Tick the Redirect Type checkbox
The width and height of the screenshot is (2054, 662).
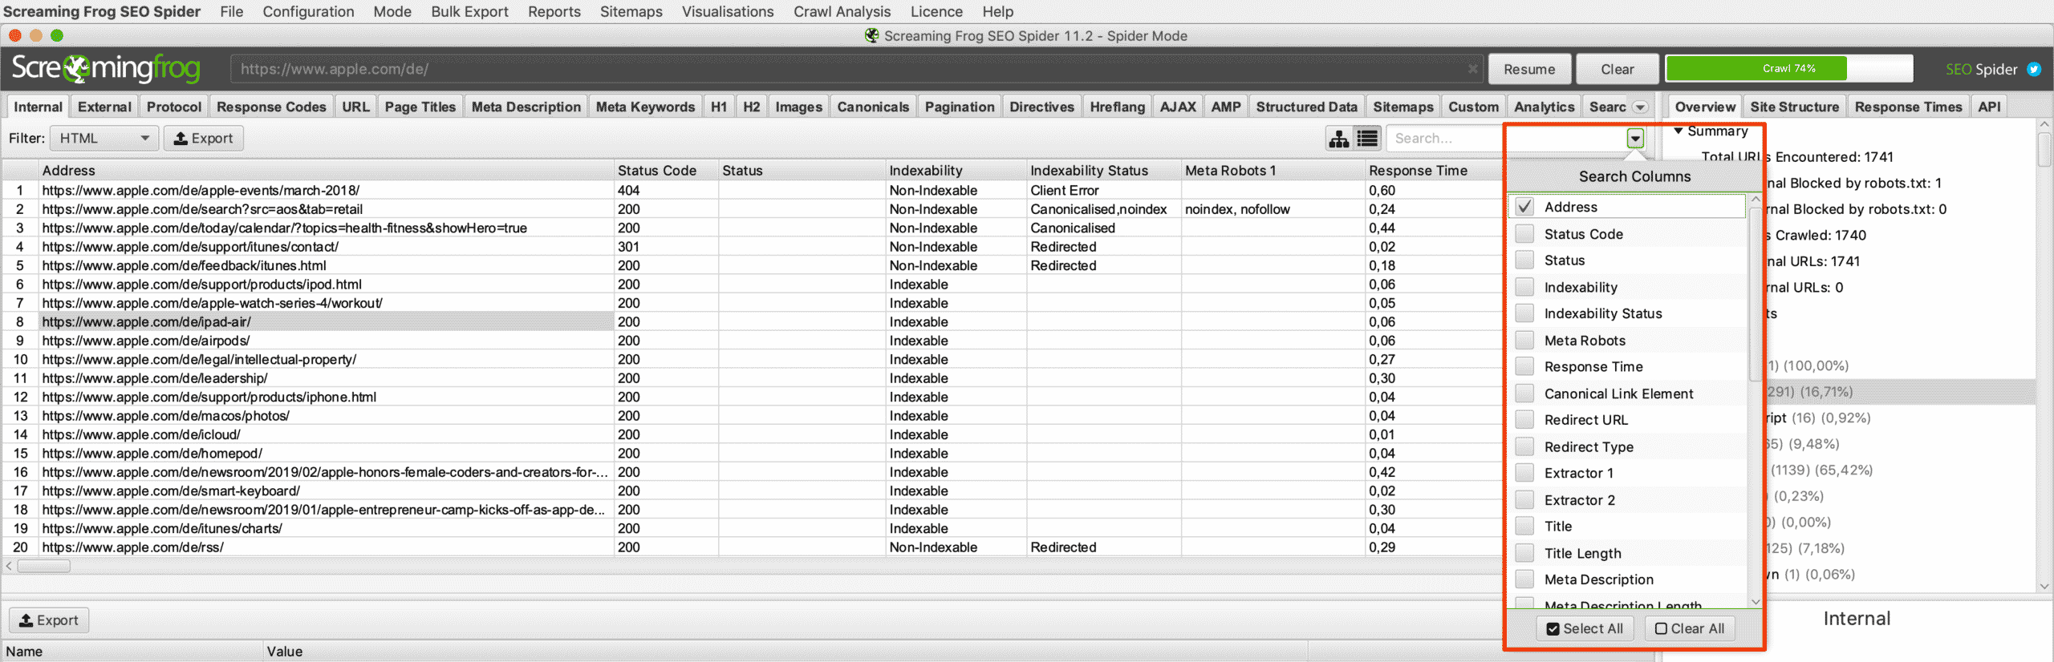tap(1524, 446)
